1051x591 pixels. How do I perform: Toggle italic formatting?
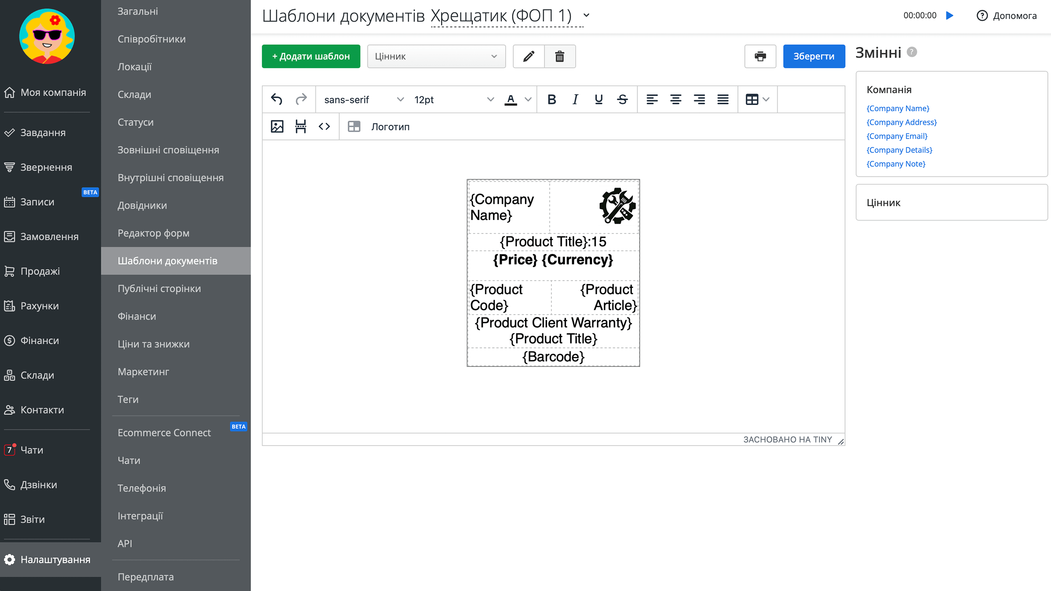(x=575, y=99)
